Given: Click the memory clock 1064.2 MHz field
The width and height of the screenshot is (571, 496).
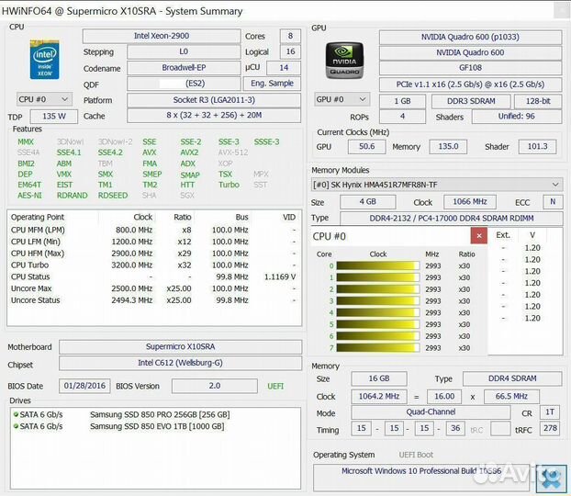Looking at the screenshot, I should 379,397.
